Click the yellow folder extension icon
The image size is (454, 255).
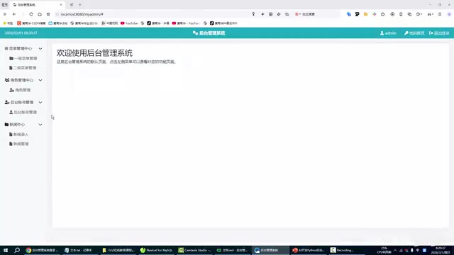(x=366, y=14)
